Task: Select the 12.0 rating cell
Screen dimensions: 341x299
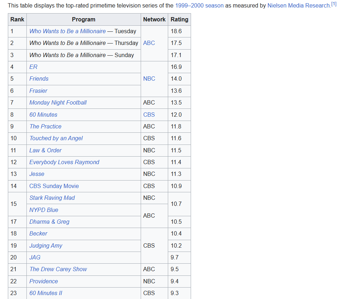Action: click(179, 115)
